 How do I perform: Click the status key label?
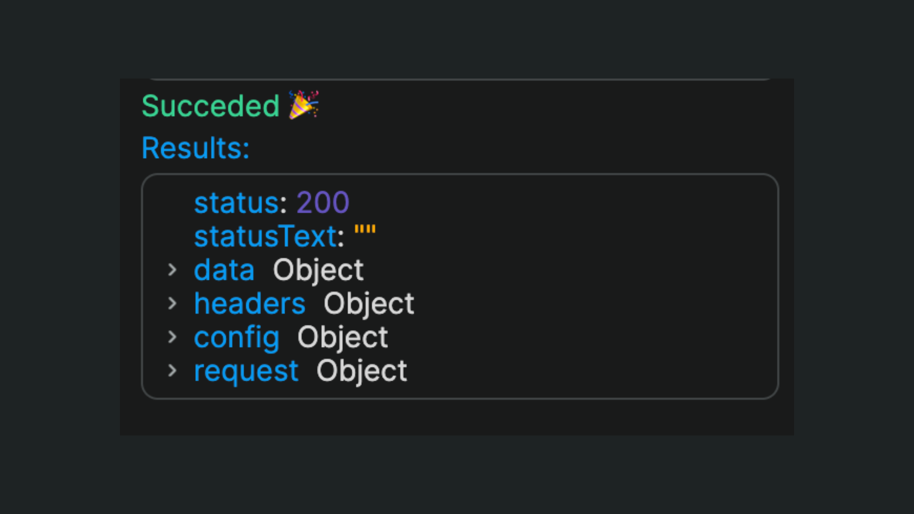tap(237, 202)
